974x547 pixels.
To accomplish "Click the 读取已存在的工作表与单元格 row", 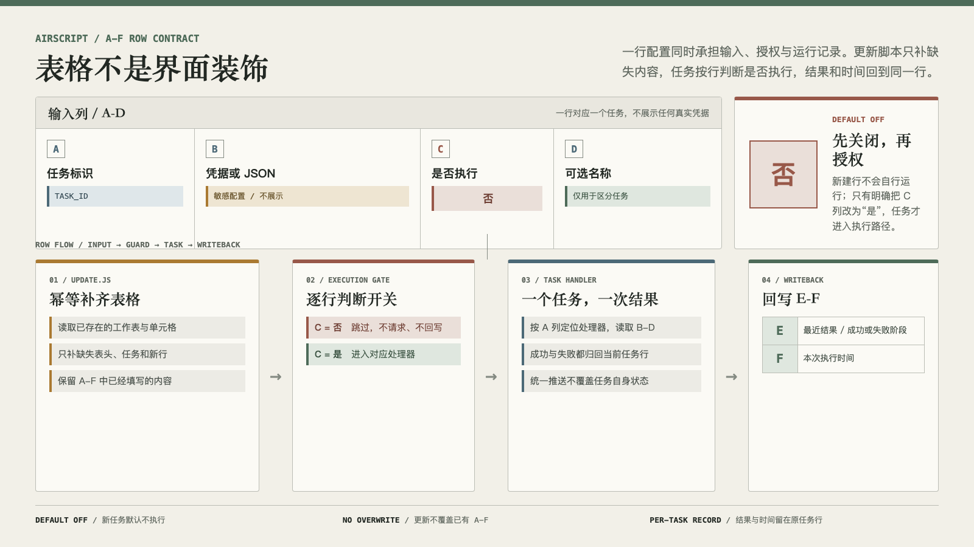I will click(147, 328).
